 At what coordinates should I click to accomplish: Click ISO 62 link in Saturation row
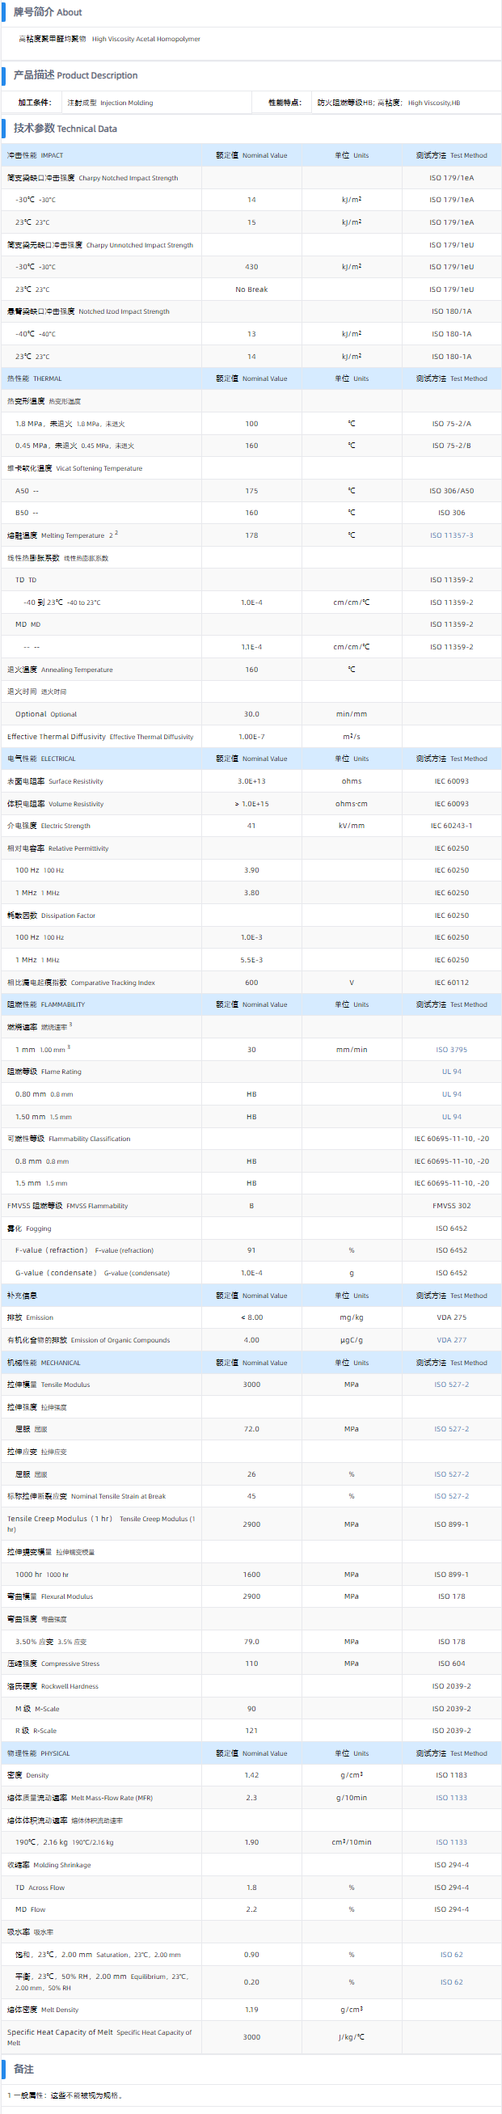click(x=451, y=1955)
